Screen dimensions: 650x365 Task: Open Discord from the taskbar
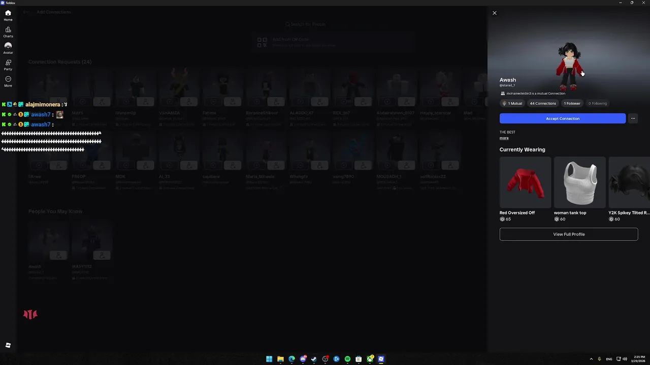pos(303,359)
